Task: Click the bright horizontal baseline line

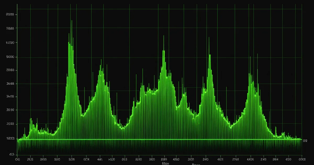Action: 160,139
